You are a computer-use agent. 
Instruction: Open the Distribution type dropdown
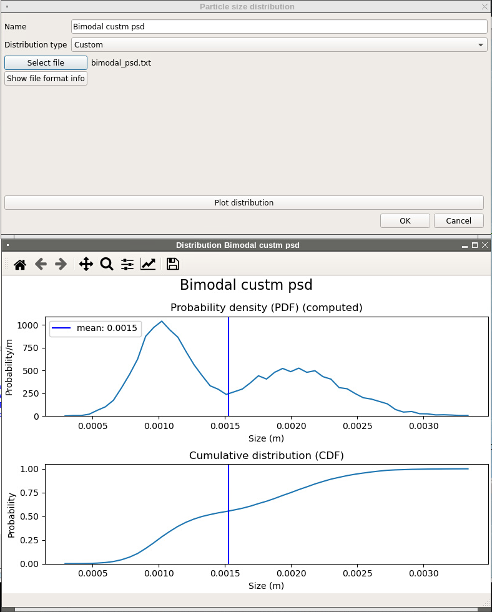[x=279, y=45]
